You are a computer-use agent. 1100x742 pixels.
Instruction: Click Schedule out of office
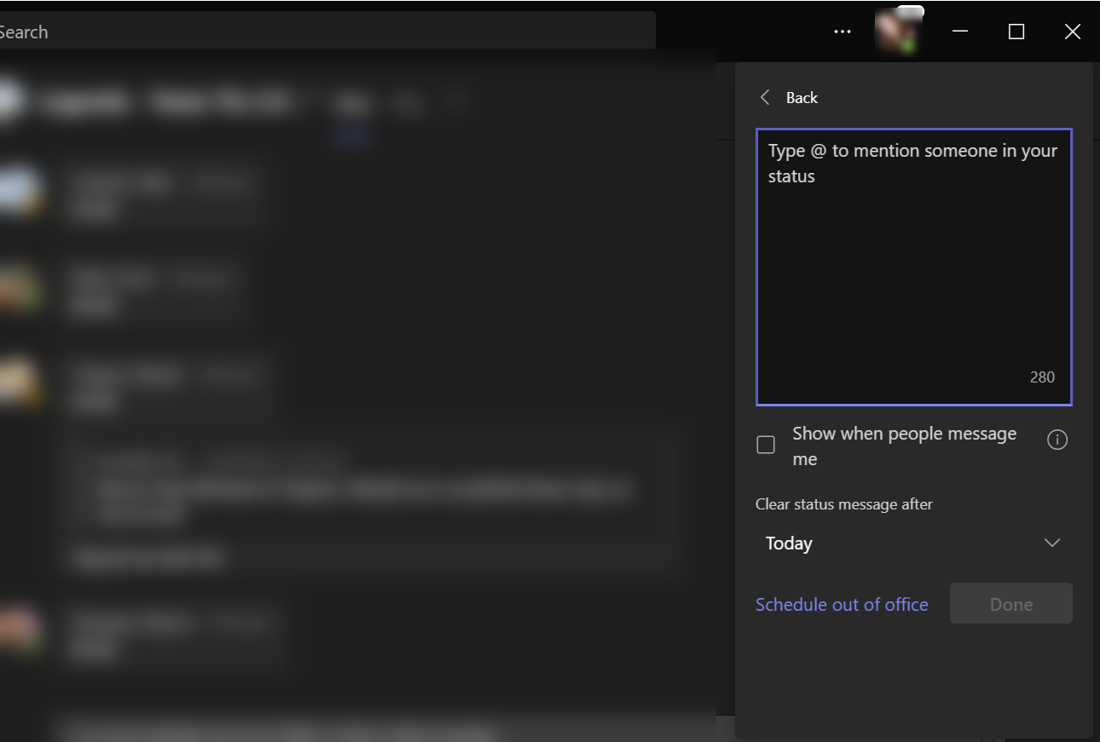pos(842,604)
